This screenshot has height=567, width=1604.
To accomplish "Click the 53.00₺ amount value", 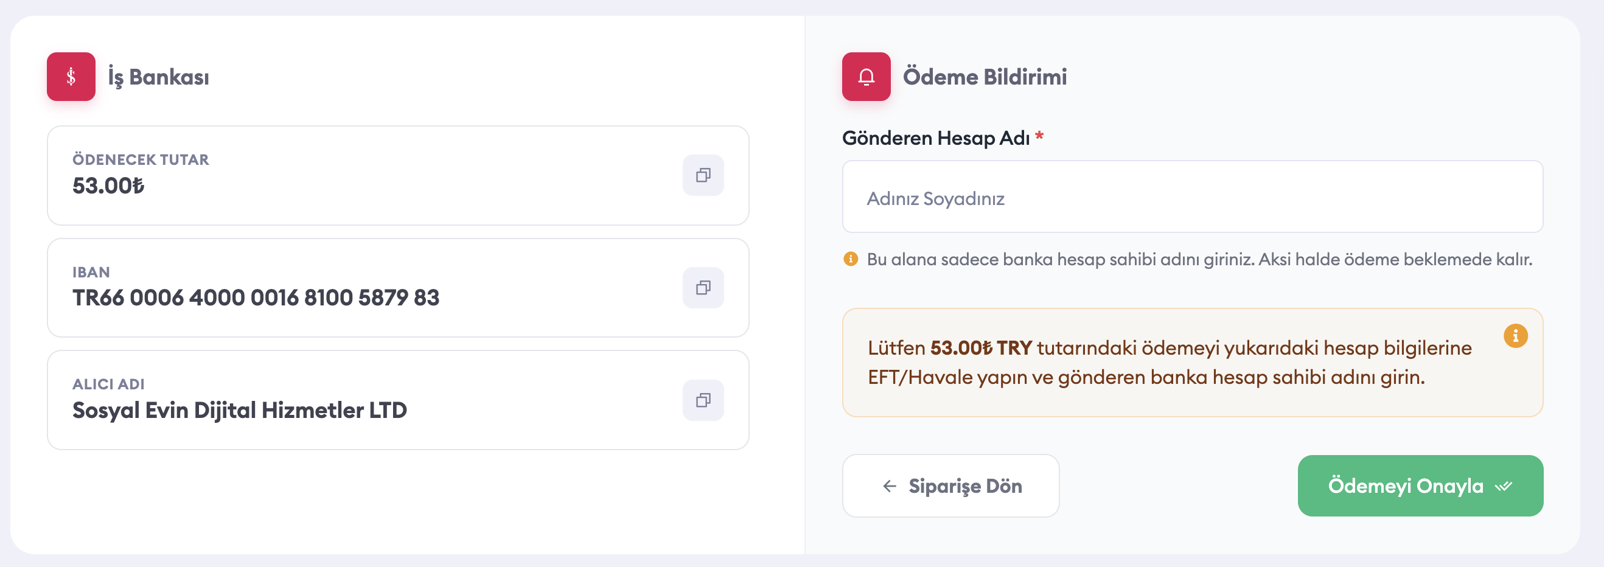I will pos(108,186).
